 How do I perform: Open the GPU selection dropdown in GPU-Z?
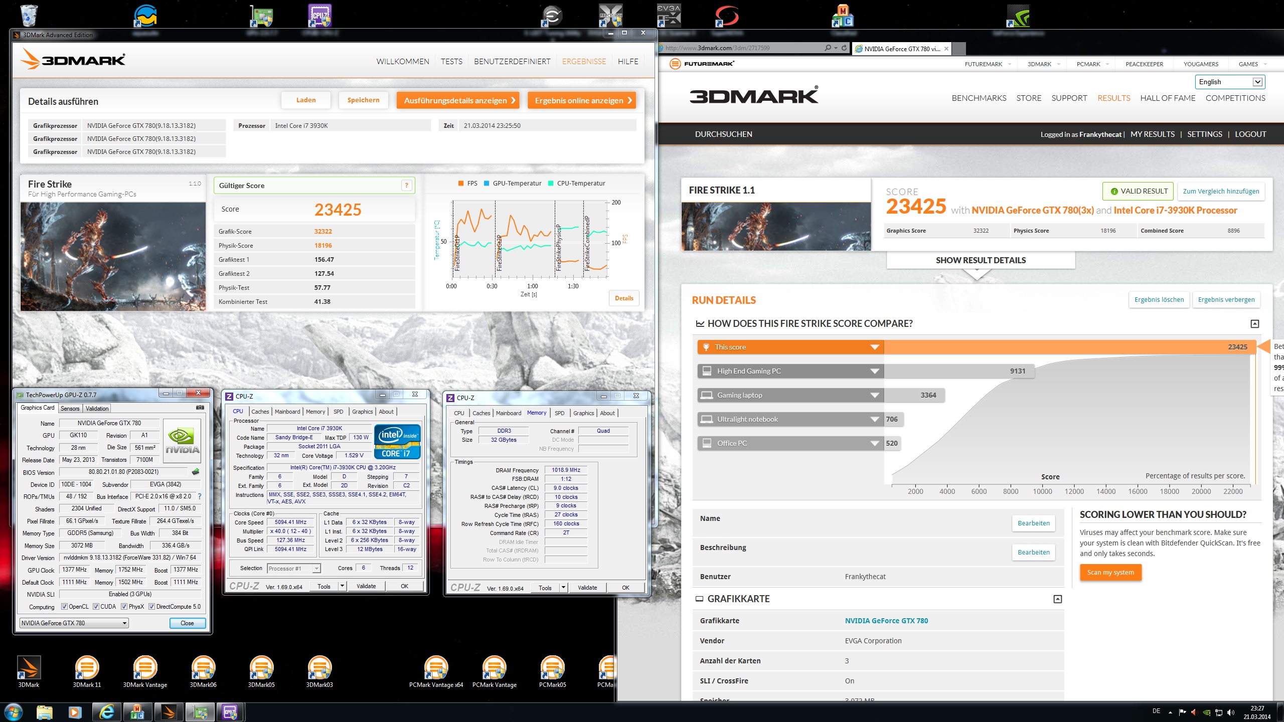pyautogui.click(x=74, y=623)
